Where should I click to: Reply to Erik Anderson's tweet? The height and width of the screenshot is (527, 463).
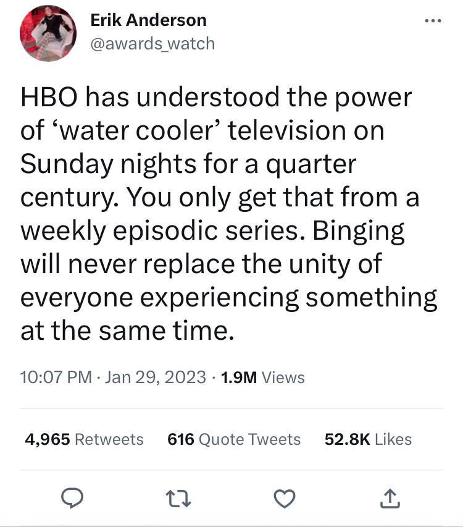pos(72,497)
